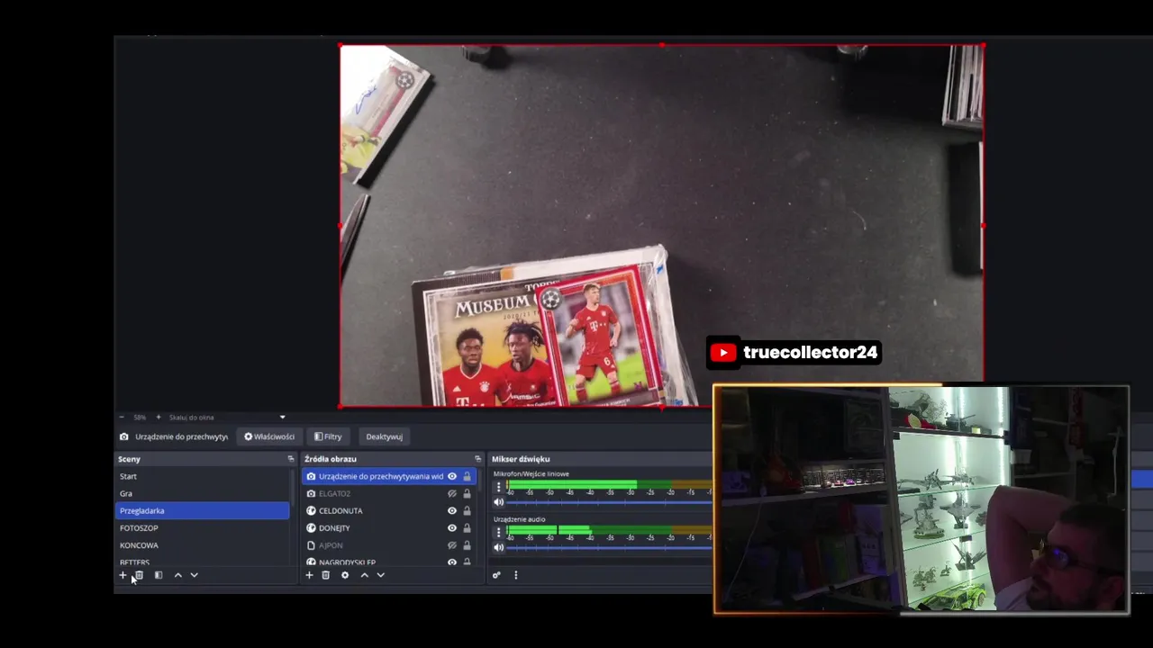Switch to the Gra scene
Image resolution: width=1153 pixels, height=648 pixels.
[202, 493]
